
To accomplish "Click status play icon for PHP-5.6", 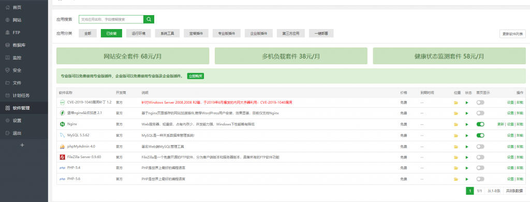I will (x=467, y=179).
